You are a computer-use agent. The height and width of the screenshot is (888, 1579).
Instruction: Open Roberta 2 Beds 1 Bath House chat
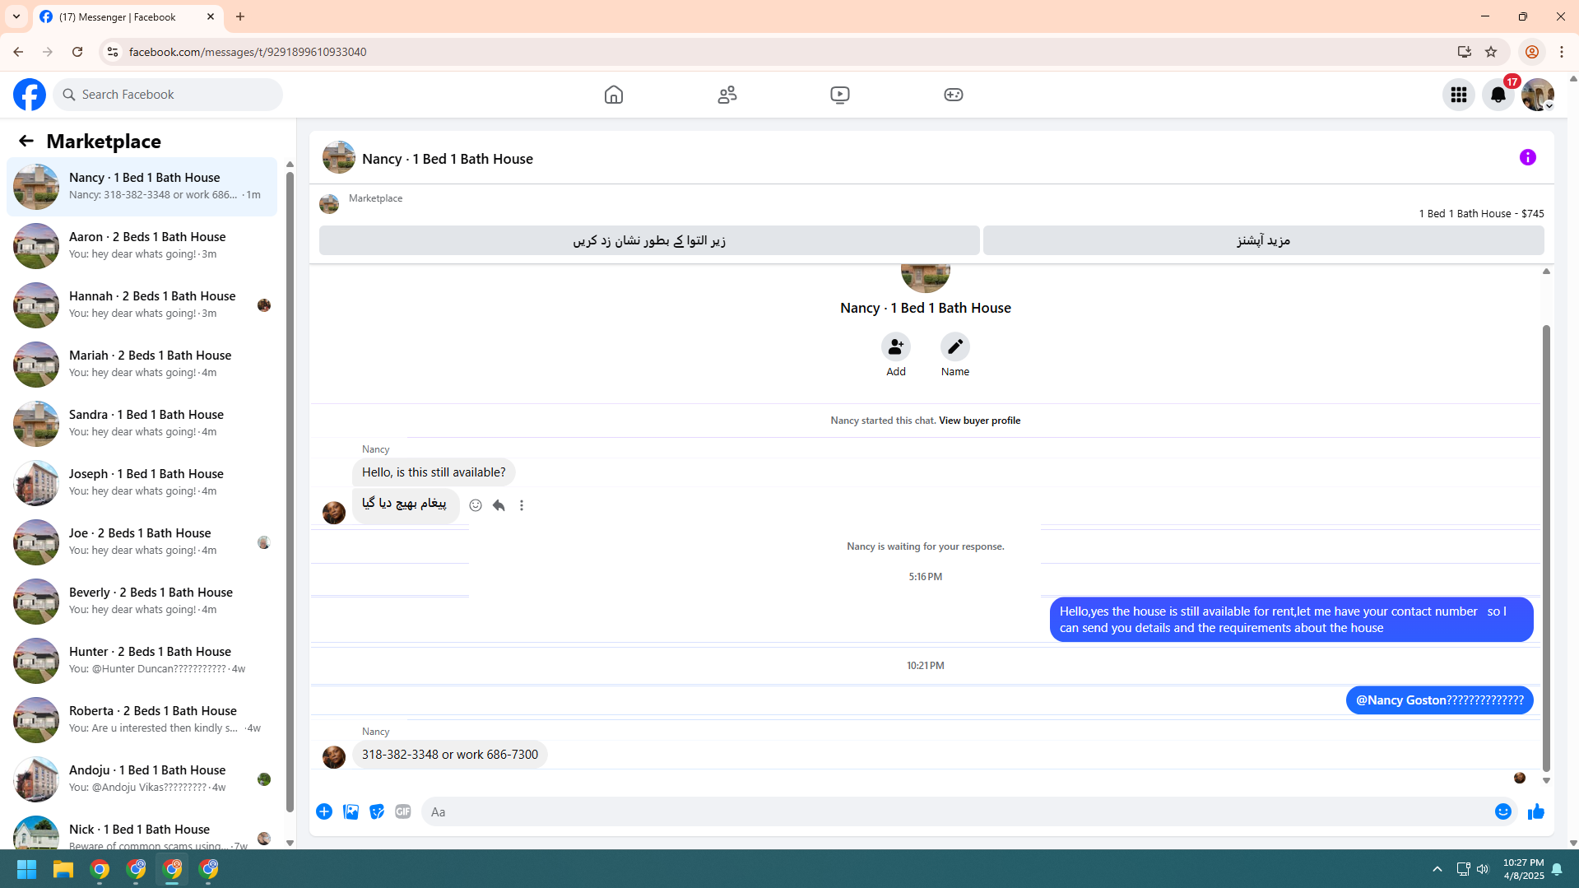click(142, 720)
